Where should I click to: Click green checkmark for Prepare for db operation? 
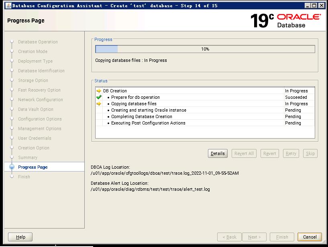(99, 97)
